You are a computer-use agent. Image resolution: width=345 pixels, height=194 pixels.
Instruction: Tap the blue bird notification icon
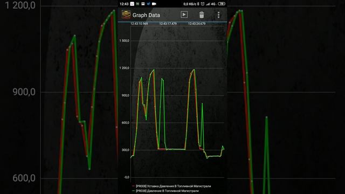pos(149,4)
